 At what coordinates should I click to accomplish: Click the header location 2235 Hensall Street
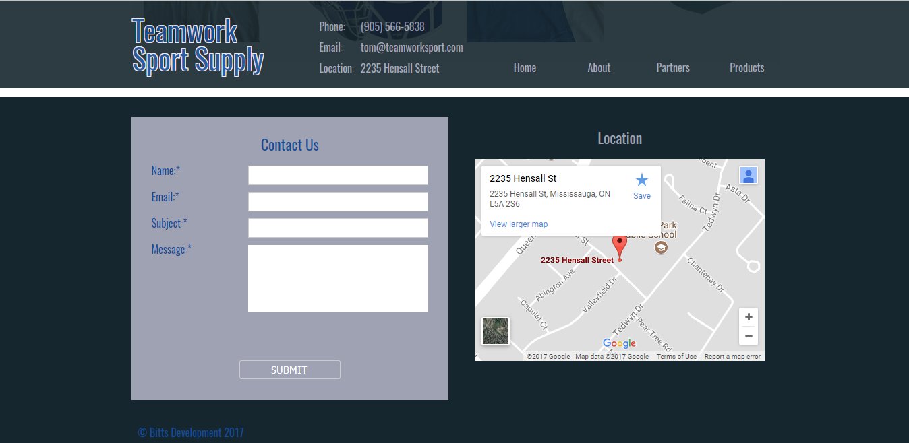(x=400, y=69)
